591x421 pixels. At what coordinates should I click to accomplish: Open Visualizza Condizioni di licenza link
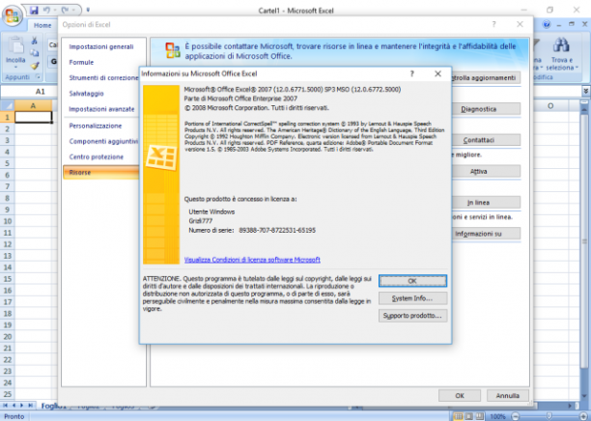[252, 260]
